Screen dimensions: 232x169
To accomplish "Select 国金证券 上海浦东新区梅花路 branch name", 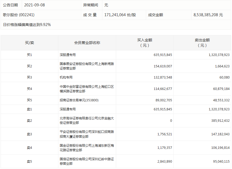I will click(87, 148).
